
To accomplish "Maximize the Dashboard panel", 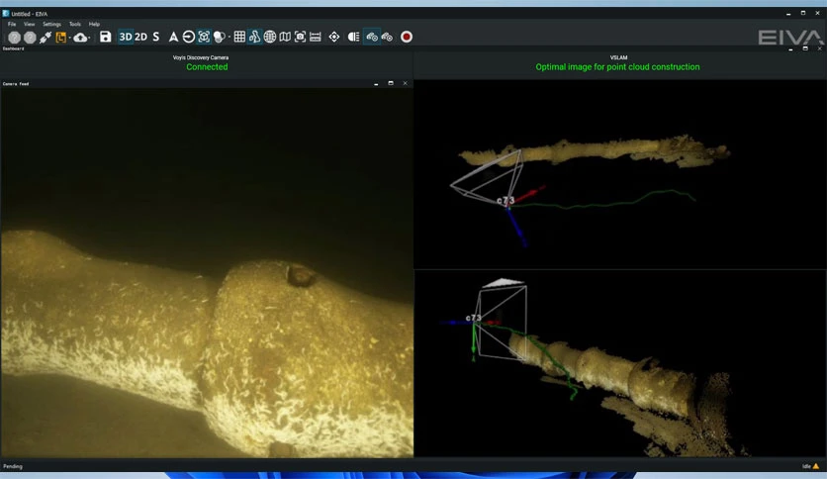I will click(x=805, y=48).
